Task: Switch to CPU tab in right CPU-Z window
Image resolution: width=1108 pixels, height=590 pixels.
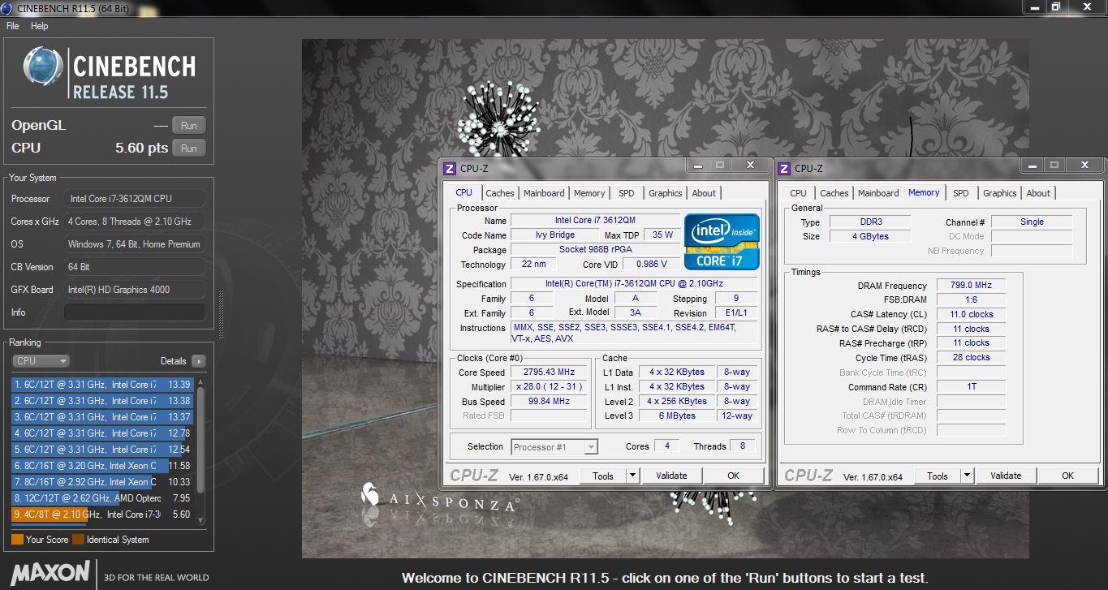Action: (x=799, y=193)
